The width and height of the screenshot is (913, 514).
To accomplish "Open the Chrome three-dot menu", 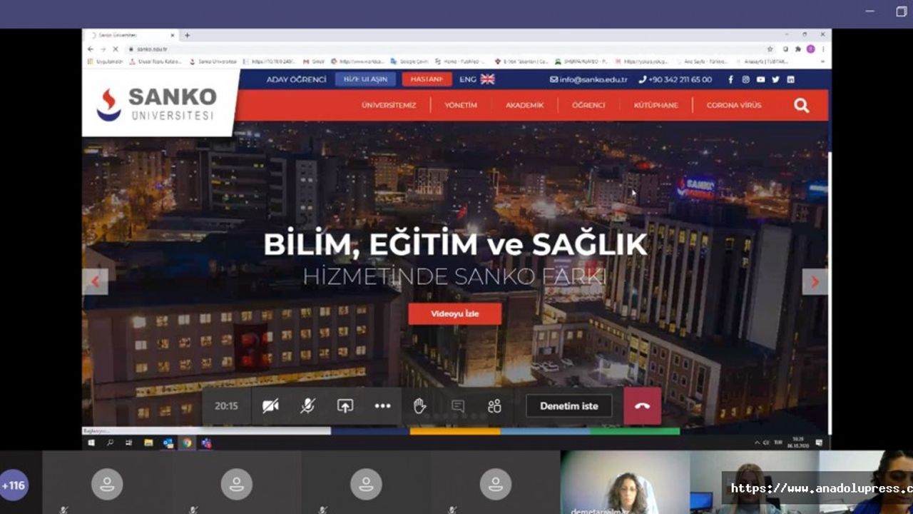I will (823, 49).
